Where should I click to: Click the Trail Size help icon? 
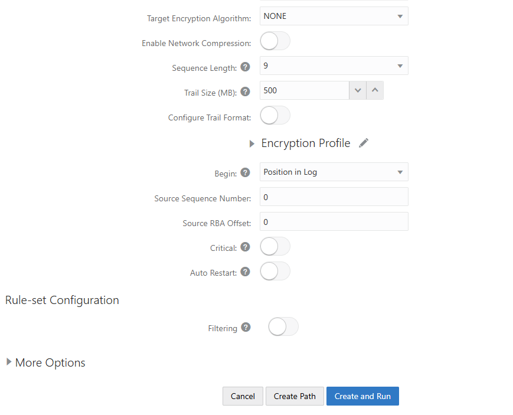245,92
